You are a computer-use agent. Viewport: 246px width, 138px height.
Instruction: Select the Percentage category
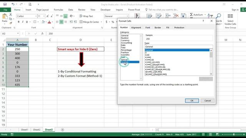click(126, 50)
